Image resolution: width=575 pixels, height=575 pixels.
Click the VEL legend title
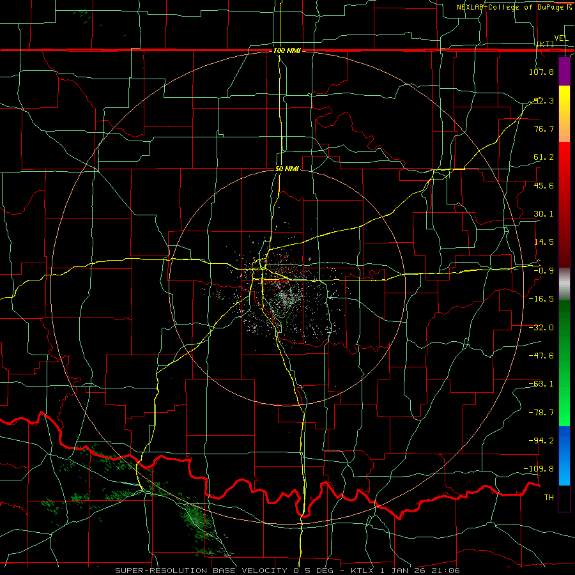click(561, 38)
